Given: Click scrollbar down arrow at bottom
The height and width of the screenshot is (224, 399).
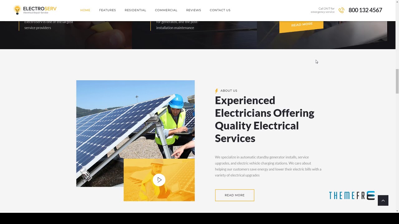Looking at the screenshot, I should tap(397, 211).
